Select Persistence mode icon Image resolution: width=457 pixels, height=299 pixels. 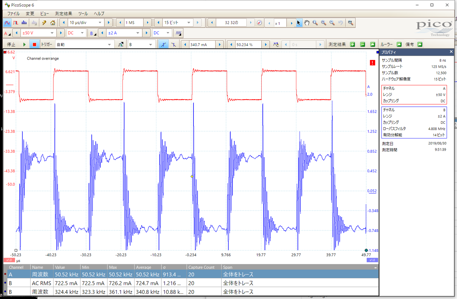16,22
